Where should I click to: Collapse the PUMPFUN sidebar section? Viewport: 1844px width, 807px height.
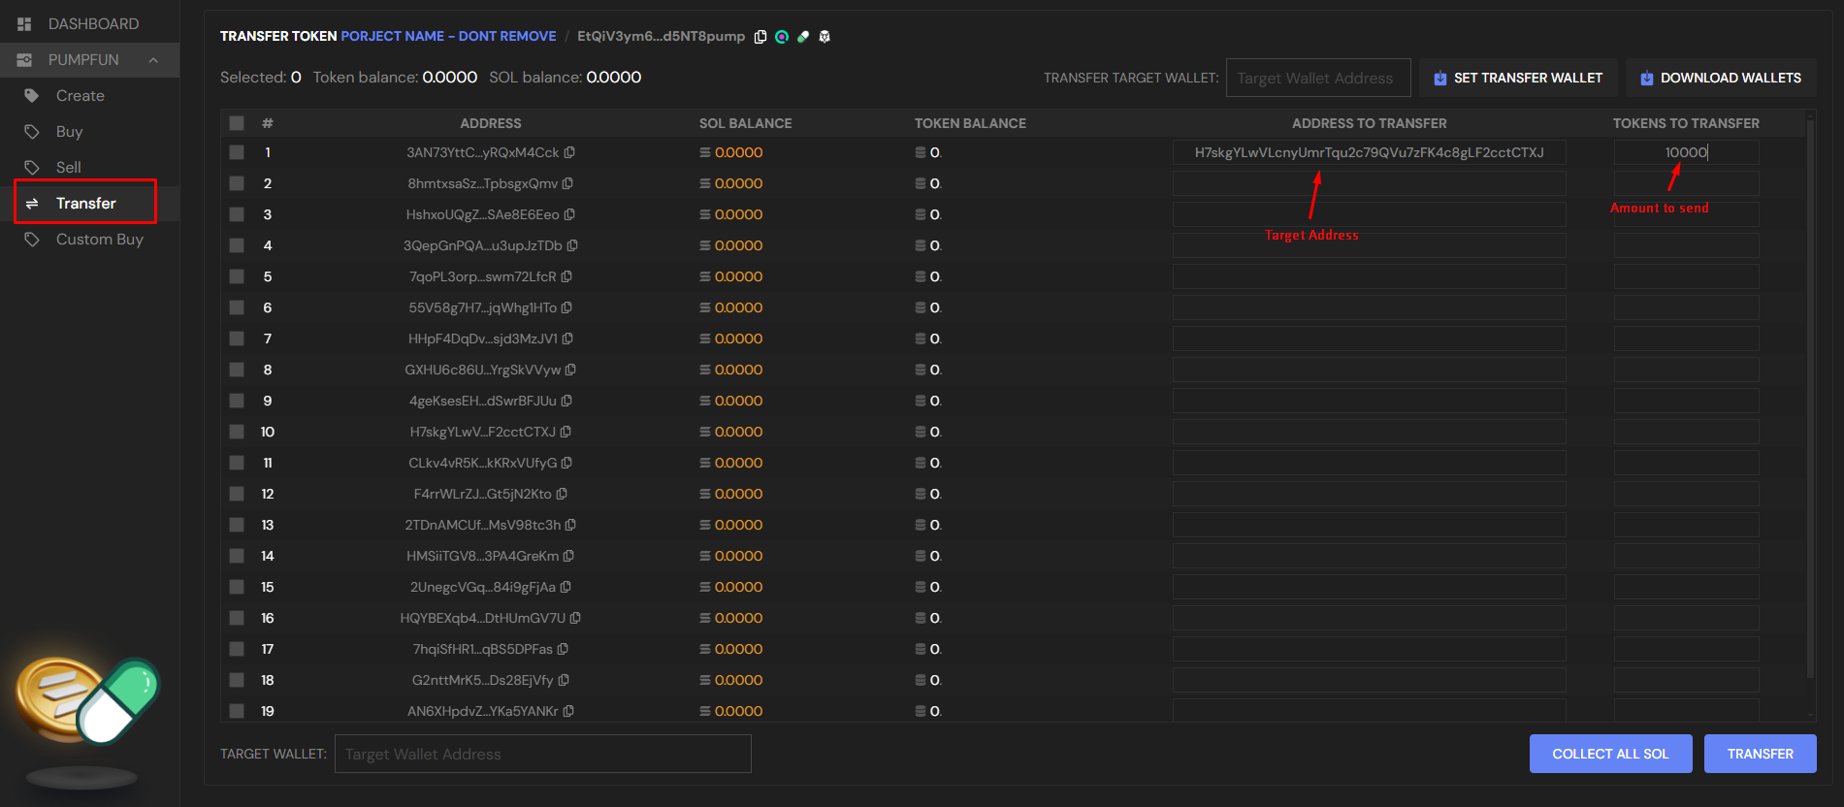(x=153, y=60)
